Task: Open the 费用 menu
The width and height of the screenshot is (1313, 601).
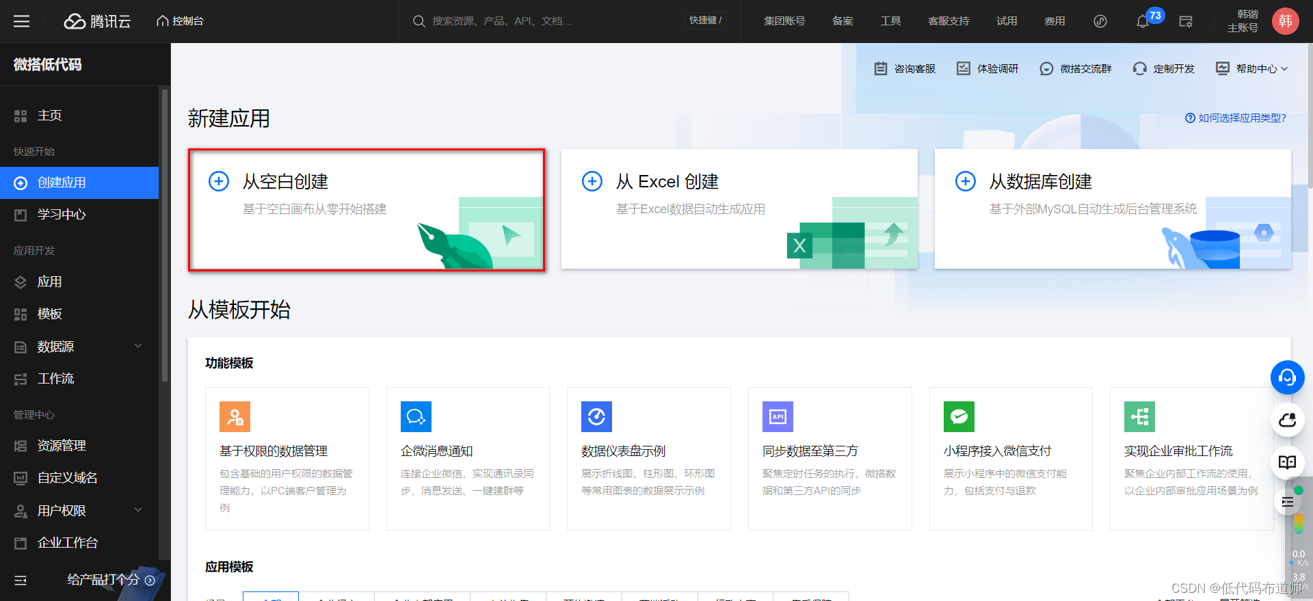Action: pos(1055,21)
